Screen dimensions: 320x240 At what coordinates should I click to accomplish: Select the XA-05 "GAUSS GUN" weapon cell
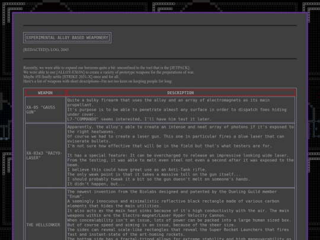[x=45, y=110]
